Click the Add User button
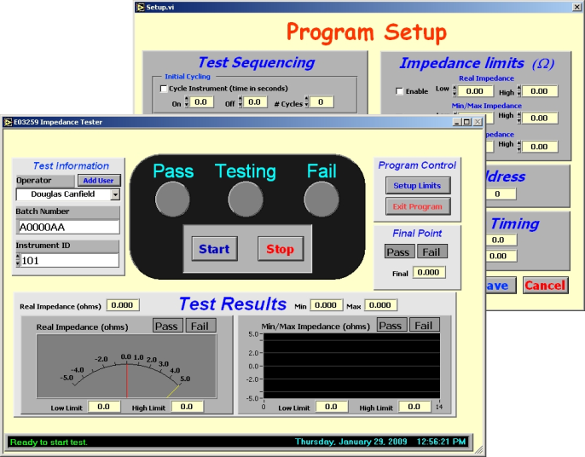Viewport: 585px width, 457px height. (x=101, y=181)
